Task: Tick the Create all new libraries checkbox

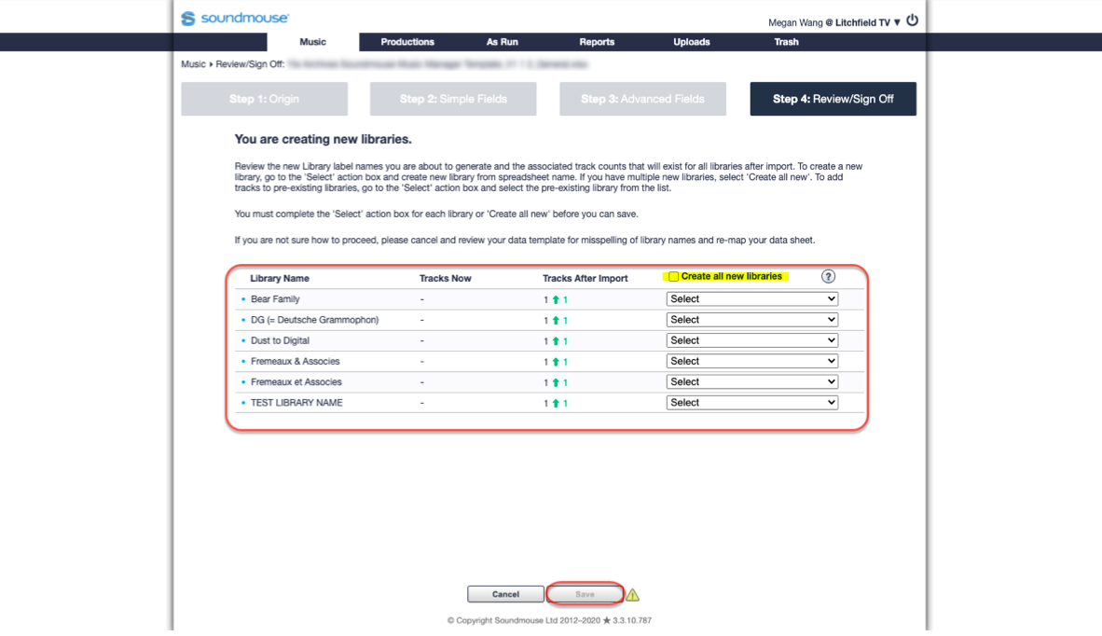Action: (673, 277)
